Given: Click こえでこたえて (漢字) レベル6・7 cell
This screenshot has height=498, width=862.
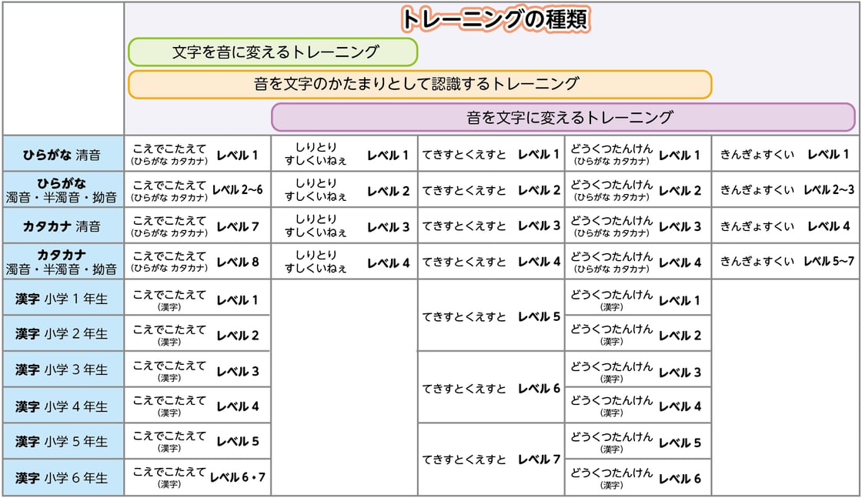Looking at the screenshot, I should pos(197,478).
